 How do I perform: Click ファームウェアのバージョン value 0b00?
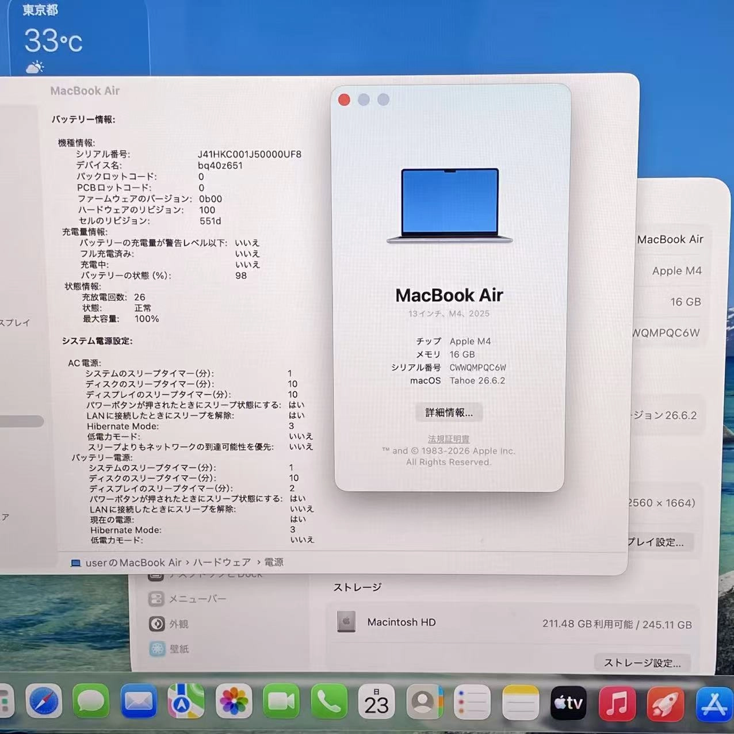(x=211, y=198)
